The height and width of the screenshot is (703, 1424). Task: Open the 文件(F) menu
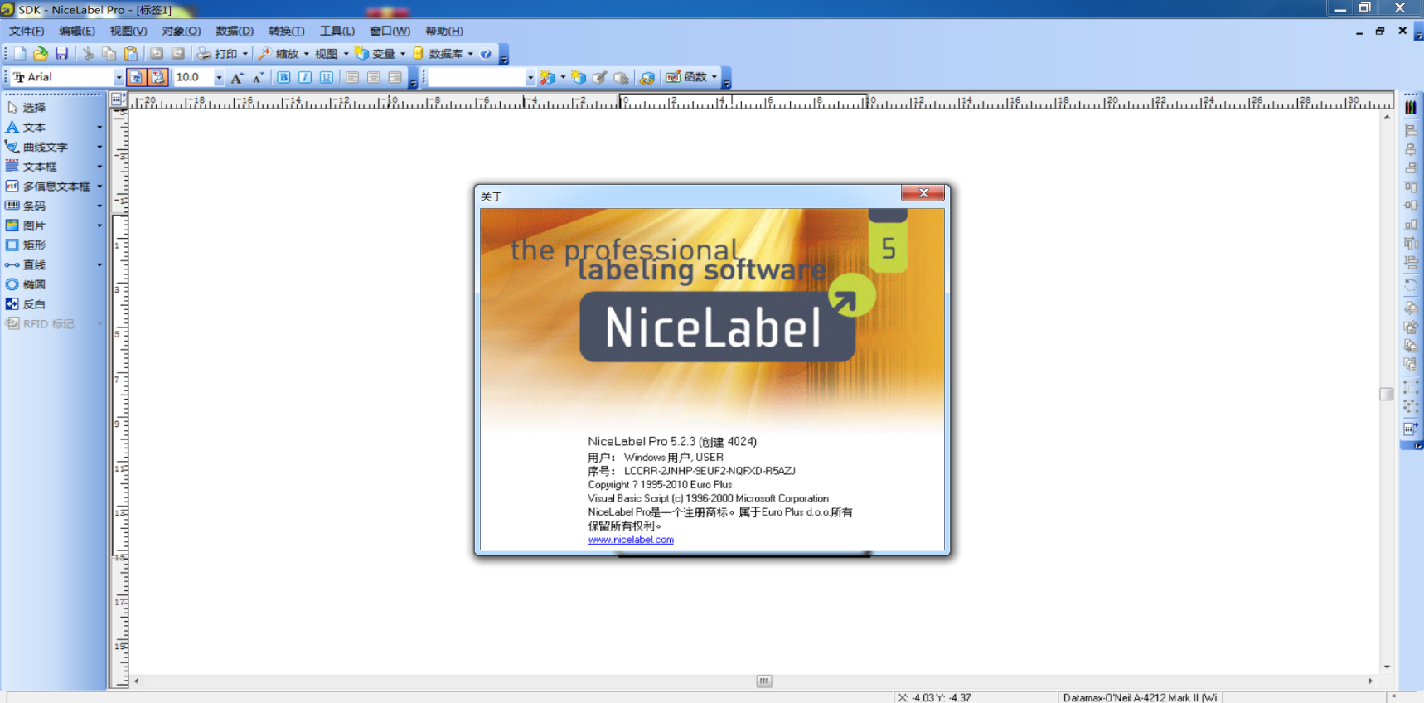[27, 31]
